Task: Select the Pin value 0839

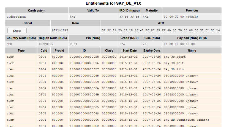Action: click(x=73, y=44)
